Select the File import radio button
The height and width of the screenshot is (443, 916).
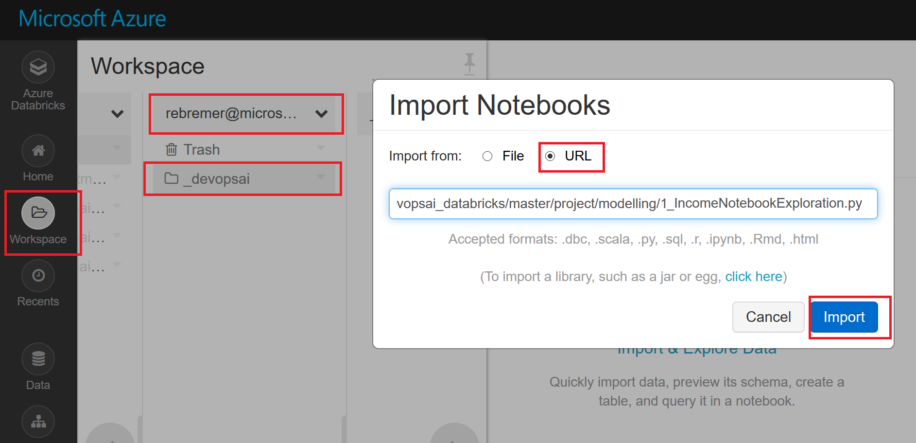click(487, 156)
